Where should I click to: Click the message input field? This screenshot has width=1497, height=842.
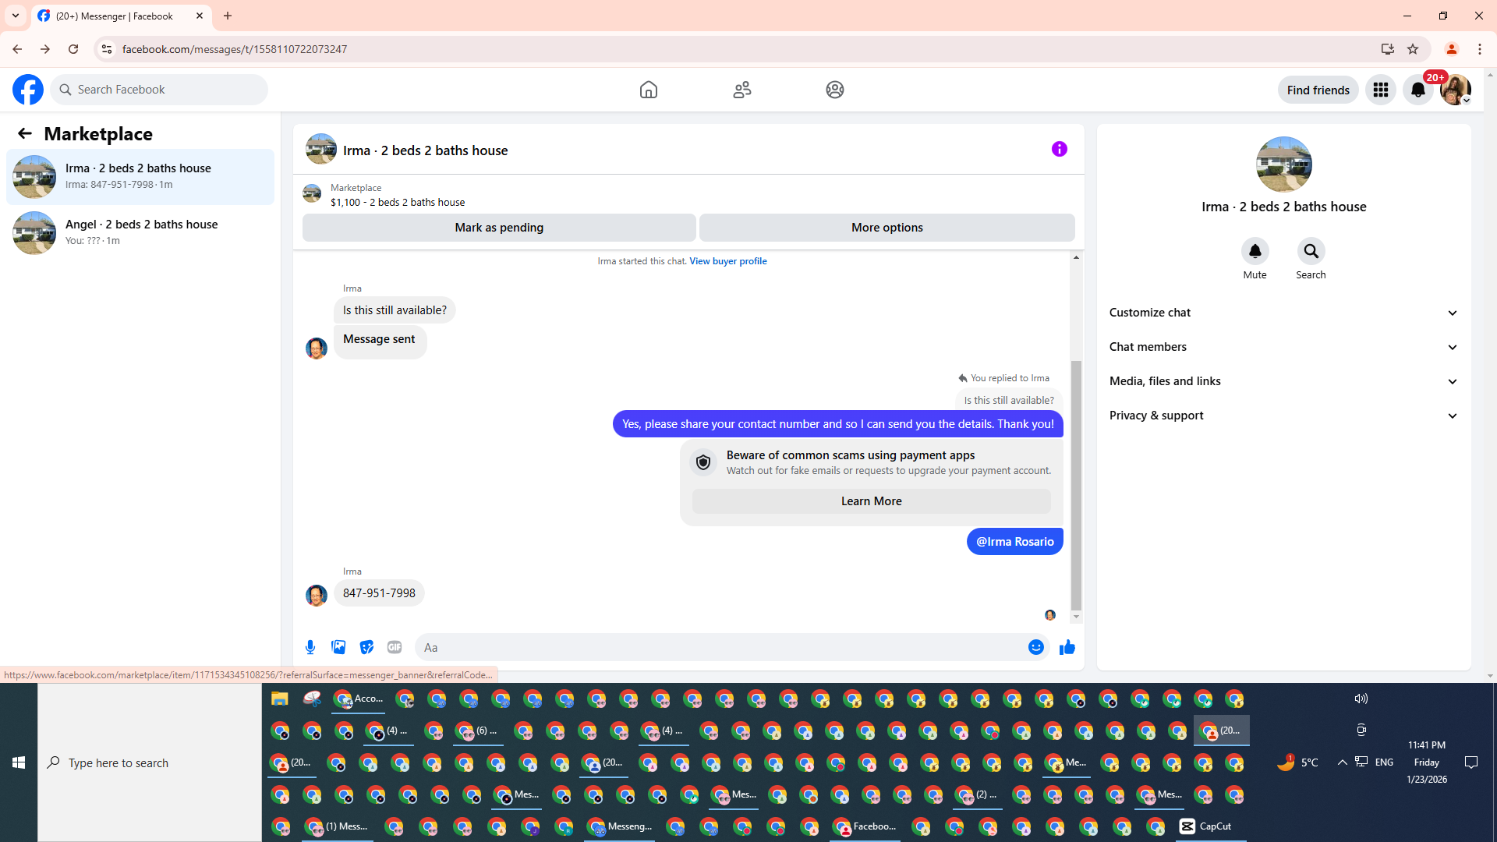(717, 647)
